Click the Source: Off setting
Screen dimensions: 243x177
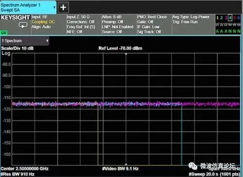click(x=112, y=32)
